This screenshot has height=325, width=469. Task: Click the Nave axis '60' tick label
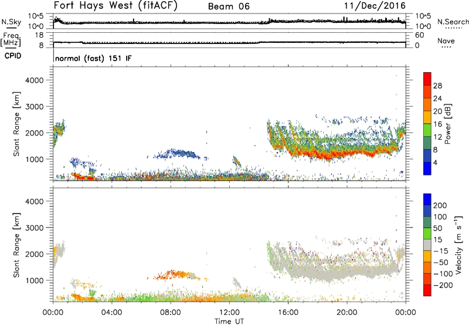point(419,35)
